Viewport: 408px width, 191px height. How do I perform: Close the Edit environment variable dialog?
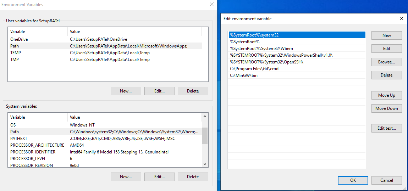tap(402, 18)
